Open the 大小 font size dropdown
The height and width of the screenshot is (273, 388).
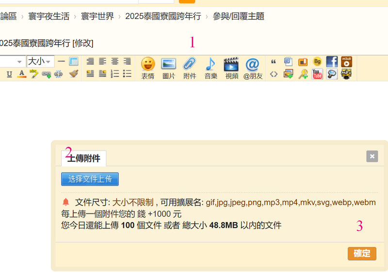click(x=40, y=61)
